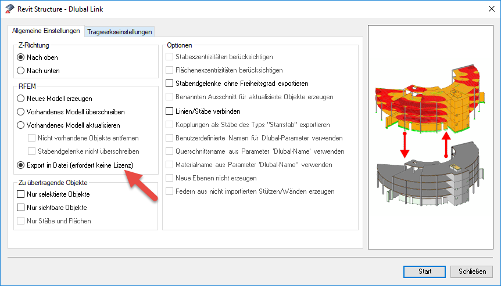Image resolution: width=501 pixels, height=286 pixels.
Task: Click the Schließen button
Action: [472, 271]
